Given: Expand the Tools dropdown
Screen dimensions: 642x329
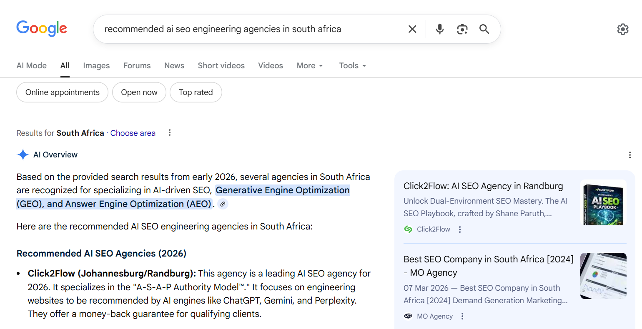Looking at the screenshot, I should click(x=352, y=66).
